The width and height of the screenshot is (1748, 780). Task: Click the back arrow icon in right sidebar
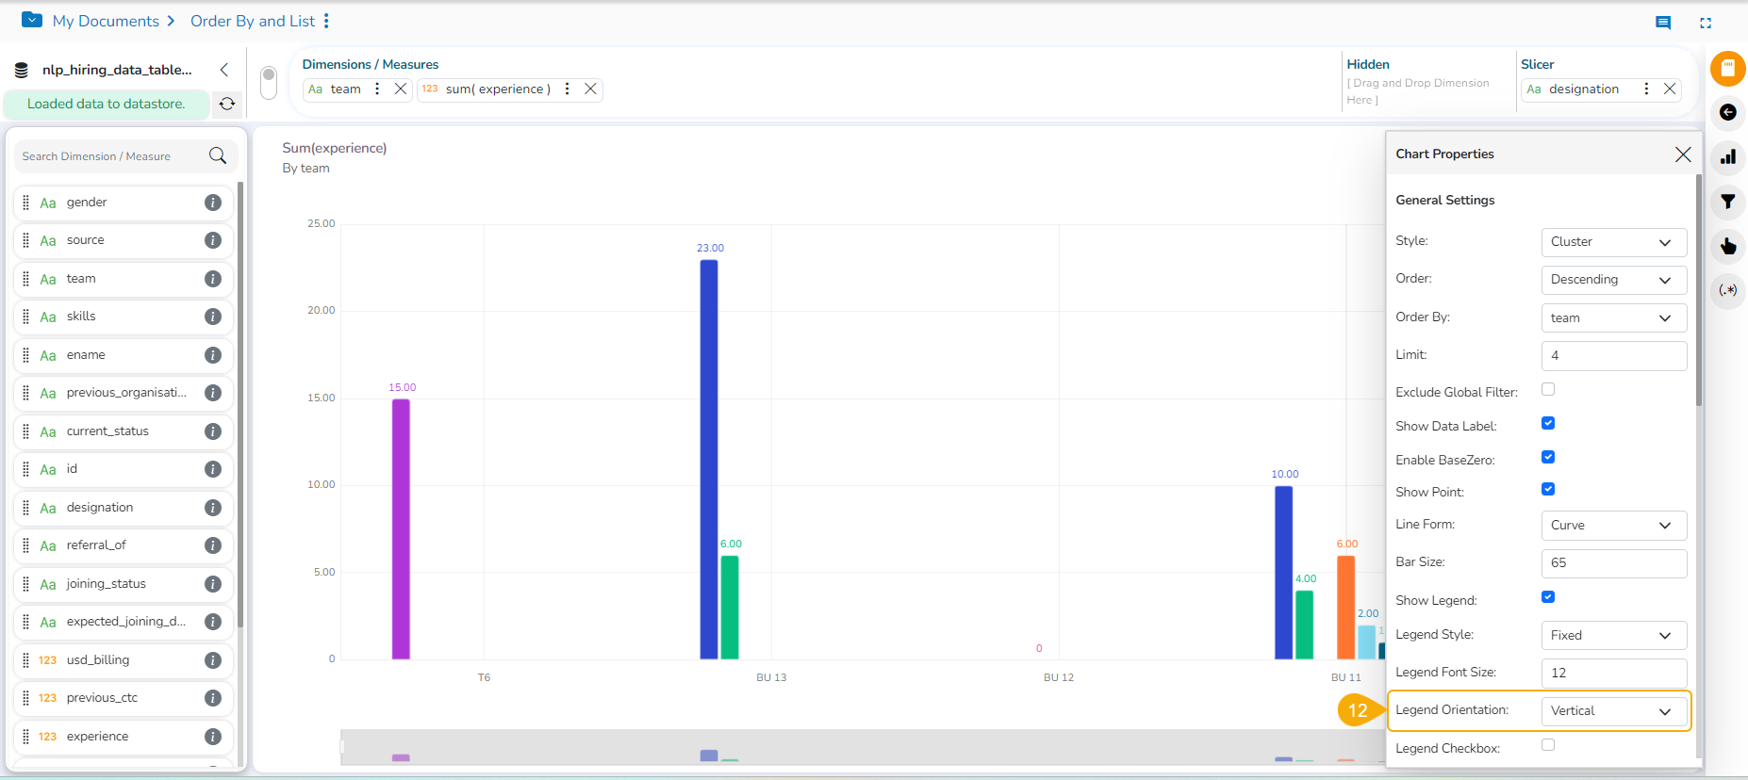tap(1728, 112)
